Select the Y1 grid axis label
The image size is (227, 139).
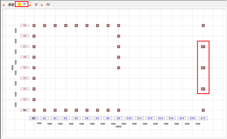pos(25,110)
